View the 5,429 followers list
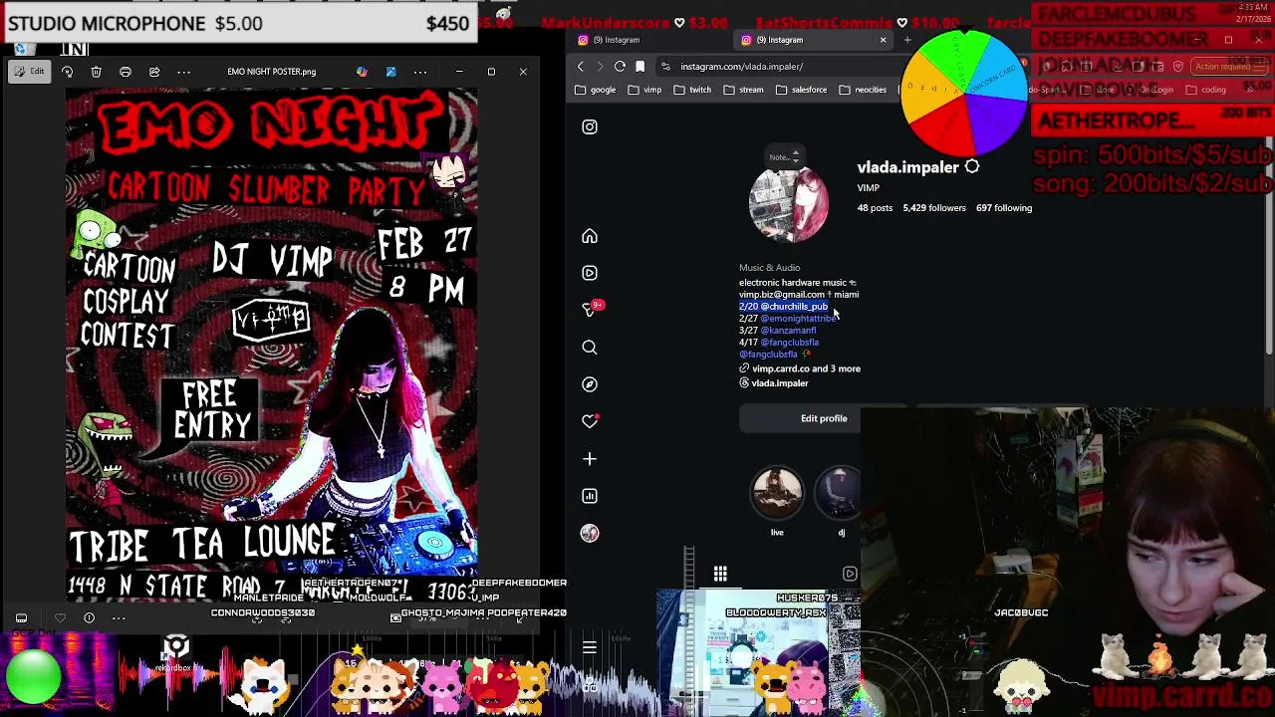The height and width of the screenshot is (717, 1275). coord(934,208)
